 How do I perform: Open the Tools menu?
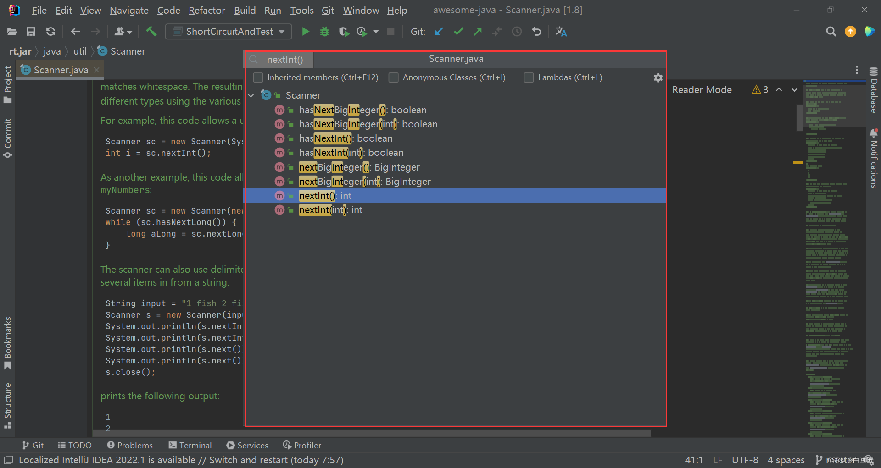pyautogui.click(x=302, y=10)
